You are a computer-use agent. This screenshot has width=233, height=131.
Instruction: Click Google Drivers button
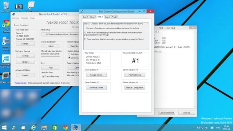[x=96, y=75]
